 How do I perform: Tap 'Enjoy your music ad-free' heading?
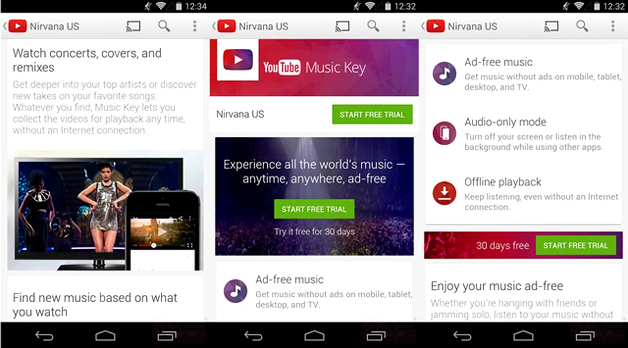(497, 286)
